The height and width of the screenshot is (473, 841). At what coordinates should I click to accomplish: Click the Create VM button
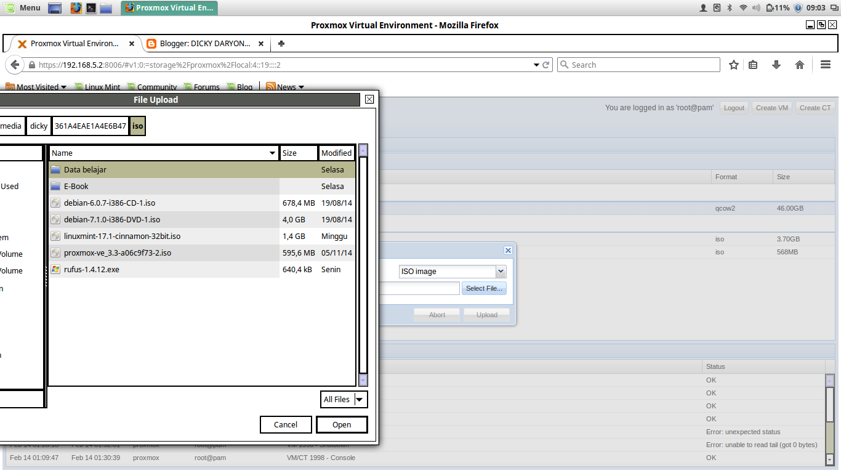tap(772, 108)
